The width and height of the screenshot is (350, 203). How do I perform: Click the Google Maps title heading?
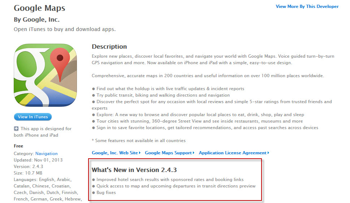(x=39, y=8)
